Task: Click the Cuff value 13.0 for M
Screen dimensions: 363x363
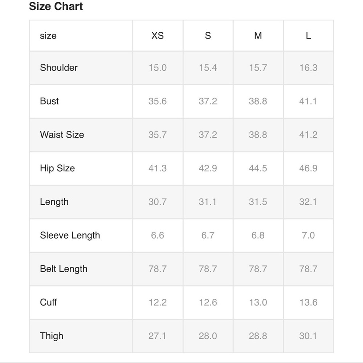Action: click(x=258, y=302)
